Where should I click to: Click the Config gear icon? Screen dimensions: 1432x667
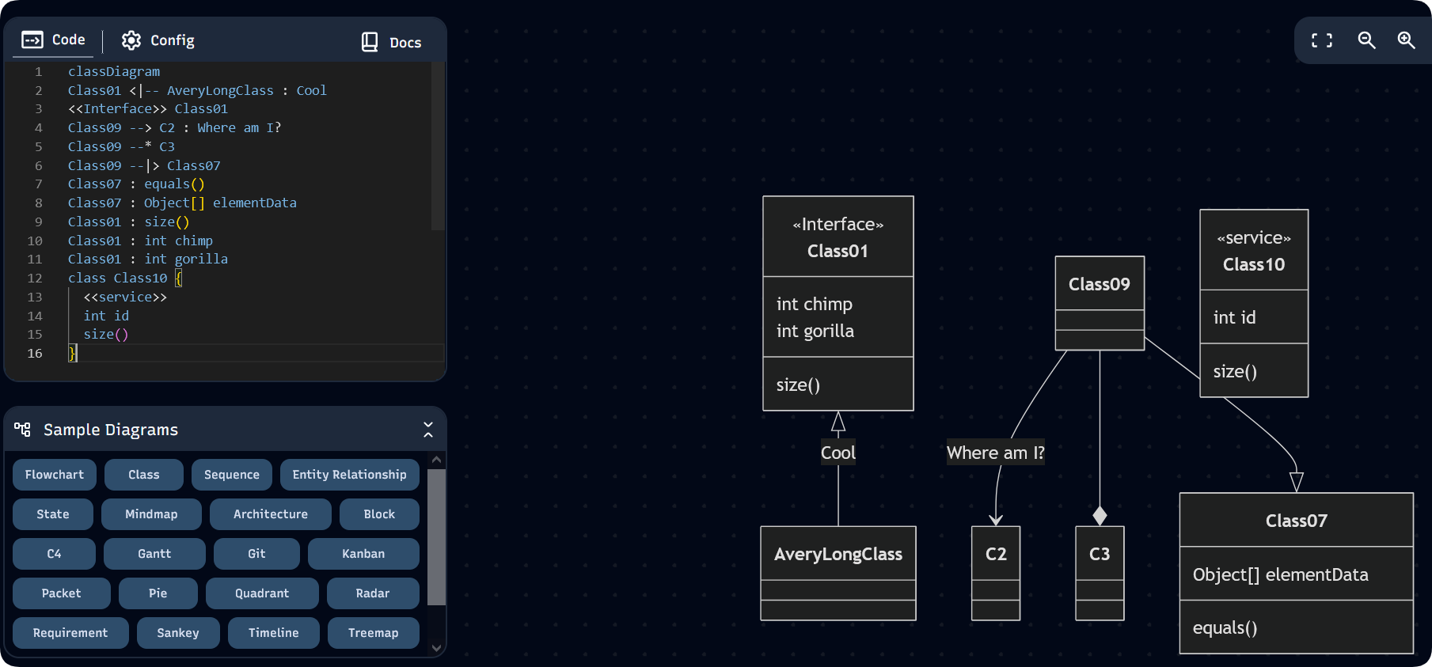coord(131,40)
